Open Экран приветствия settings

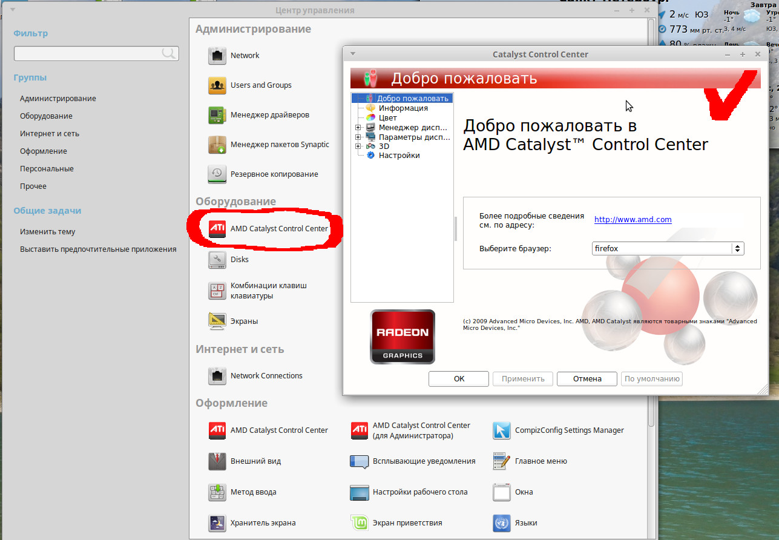360,522
